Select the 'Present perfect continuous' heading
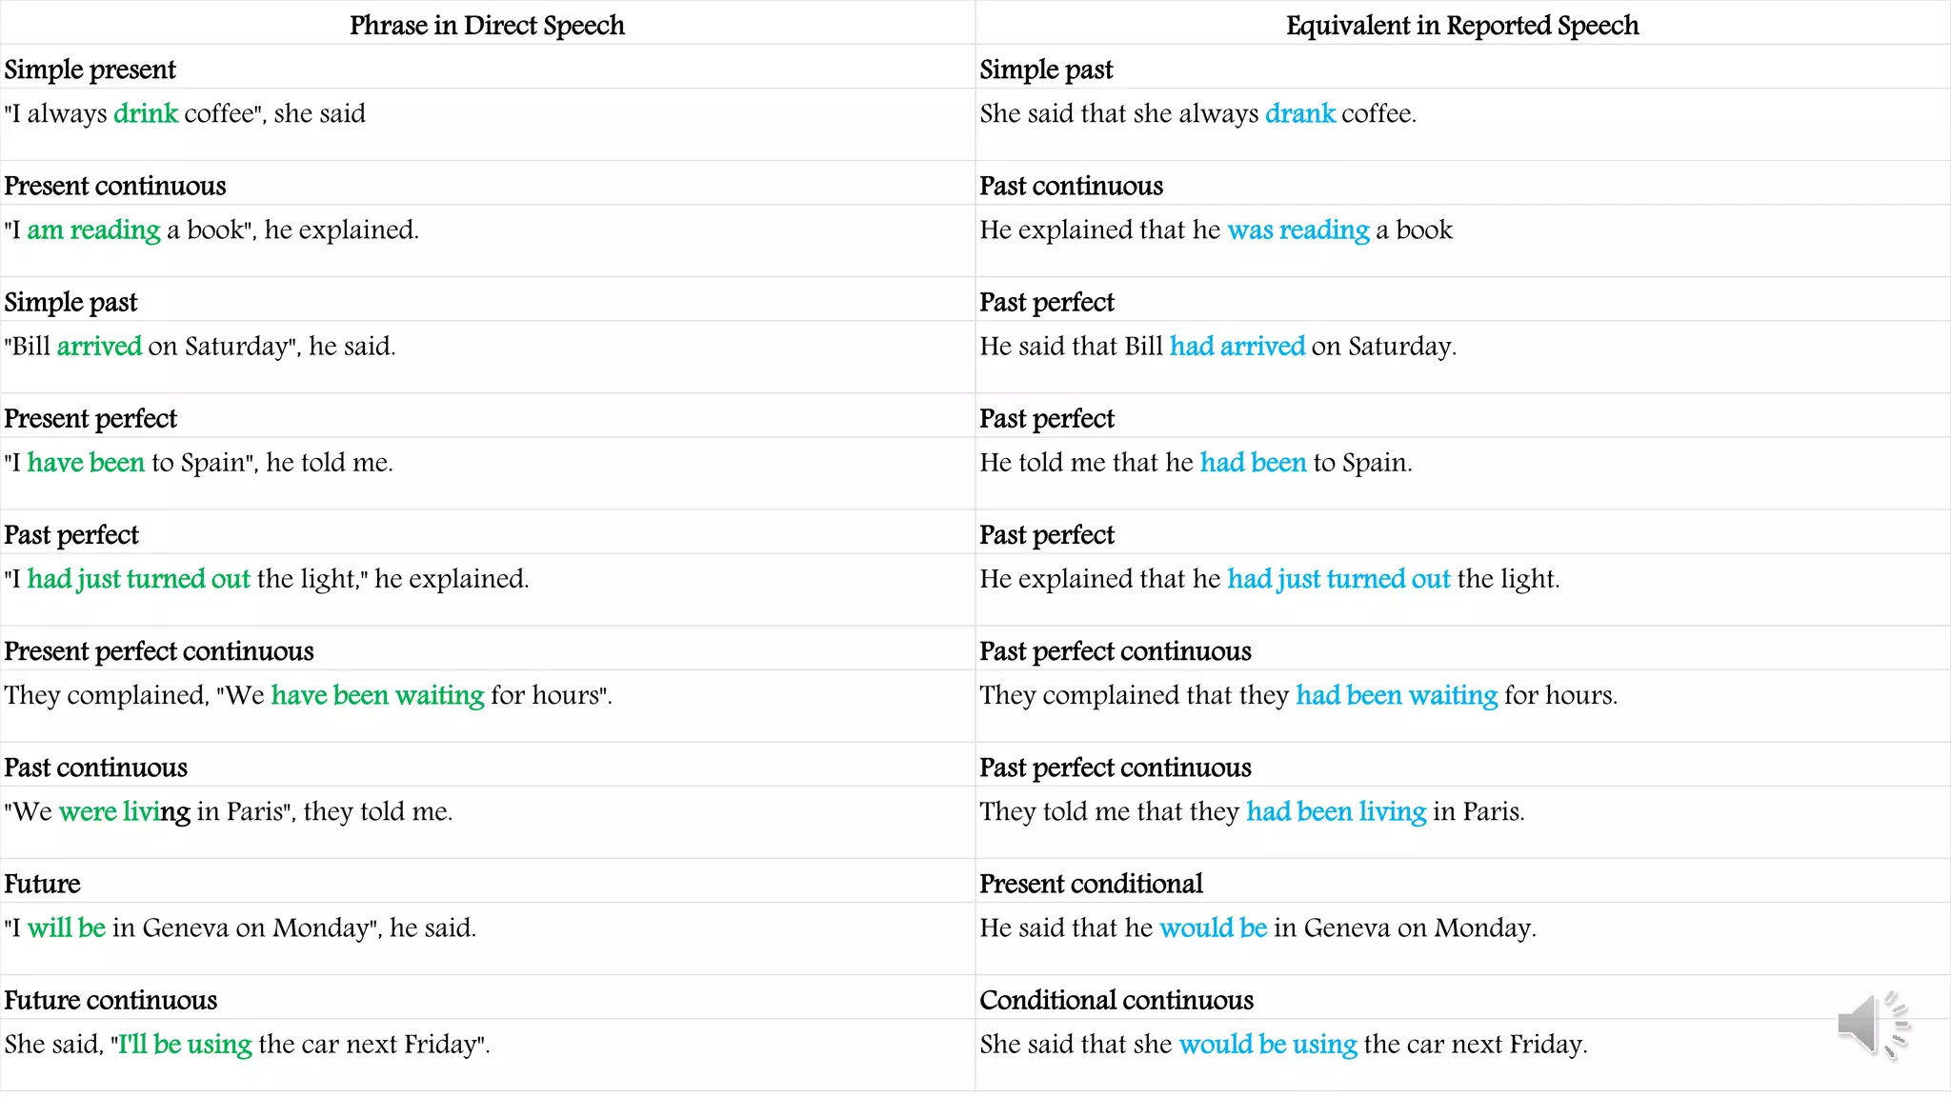The width and height of the screenshot is (1951, 1097). (159, 651)
